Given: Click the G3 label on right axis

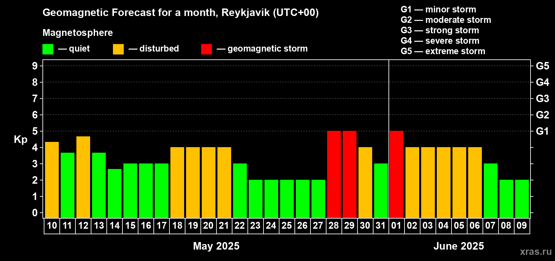Looking at the screenshot, I should click(x=543, y=99).
